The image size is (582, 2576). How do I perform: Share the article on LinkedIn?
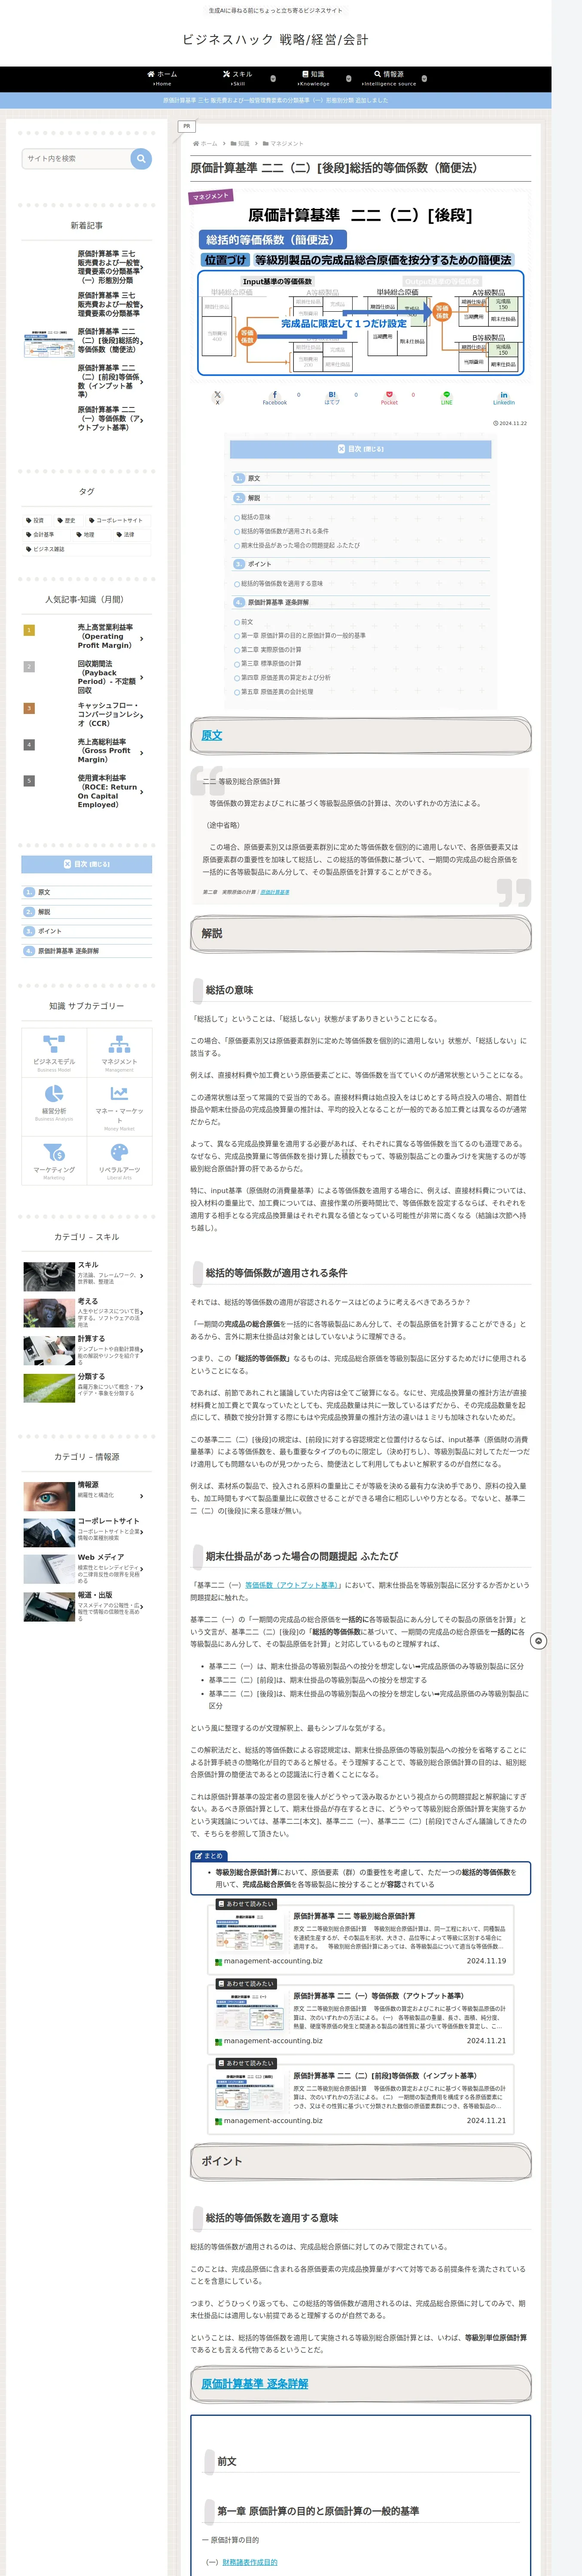pyautogui.click(x=504, y=397)
